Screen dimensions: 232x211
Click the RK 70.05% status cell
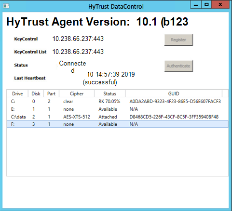click(109, 101)
